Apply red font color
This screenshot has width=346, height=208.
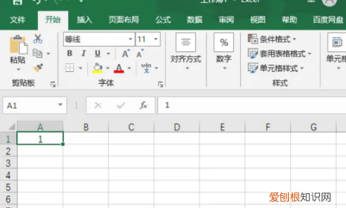pyautogui.click(x=119, y=68)
